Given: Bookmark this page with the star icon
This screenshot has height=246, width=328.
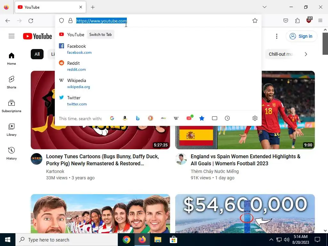Looking at the screenshot, I should 255,20.
